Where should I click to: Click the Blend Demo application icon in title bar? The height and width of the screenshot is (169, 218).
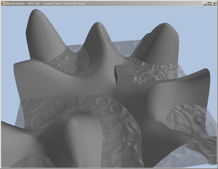pos(4,4)
